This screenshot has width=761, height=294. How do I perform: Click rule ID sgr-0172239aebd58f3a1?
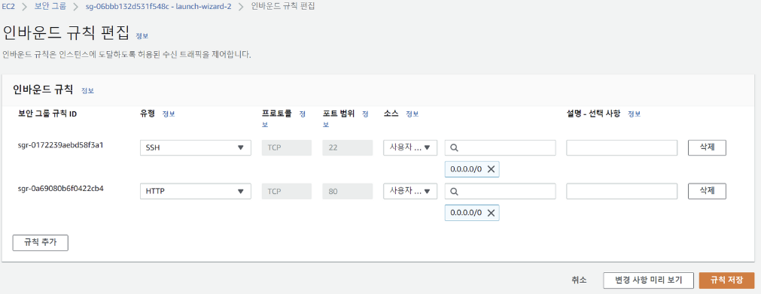[61, 144]
